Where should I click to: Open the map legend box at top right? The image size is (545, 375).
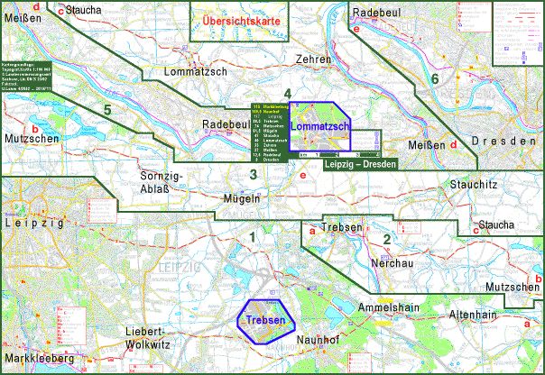point(517,32)
